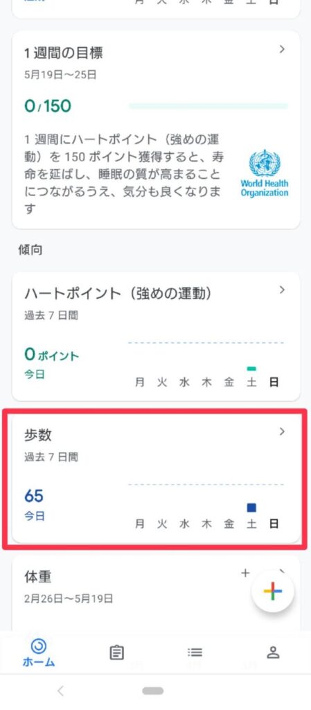
Task: Tap the Android home pill button
Action: (153, 691)
